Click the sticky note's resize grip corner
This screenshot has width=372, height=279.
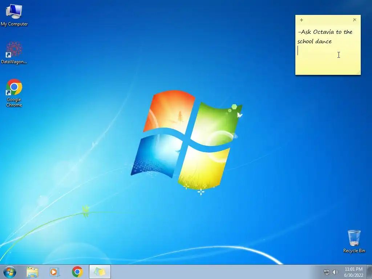(x=358, y=72)
